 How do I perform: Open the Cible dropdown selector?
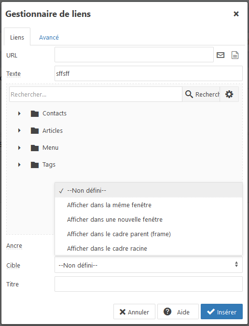click(x=149, y=265)
